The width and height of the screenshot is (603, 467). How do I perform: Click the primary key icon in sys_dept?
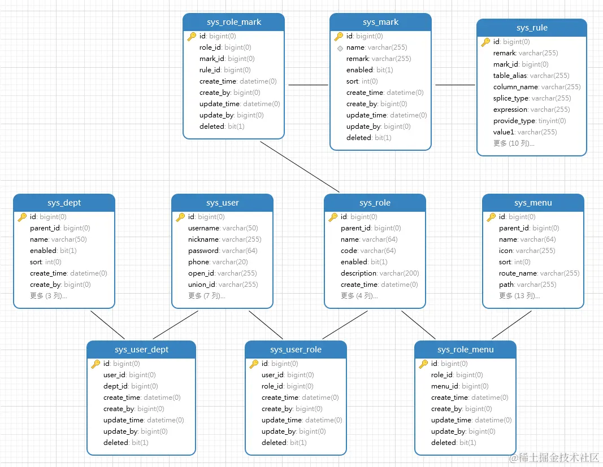pyautogui.click(x=22, y=217)
